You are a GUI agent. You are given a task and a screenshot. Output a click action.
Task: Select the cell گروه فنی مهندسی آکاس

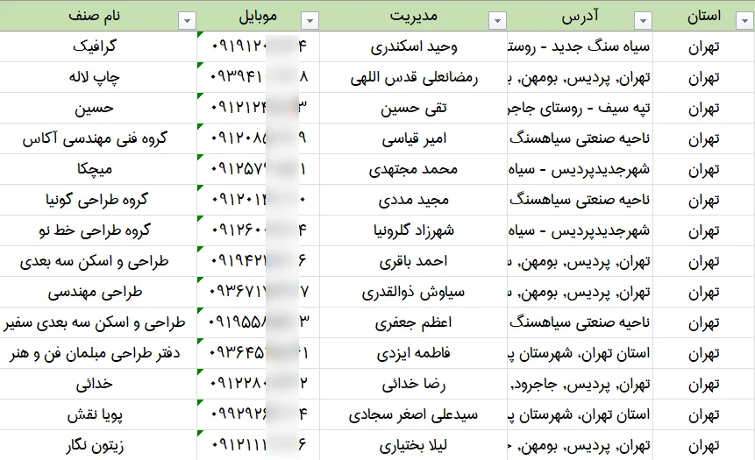[x=98, y=138]
